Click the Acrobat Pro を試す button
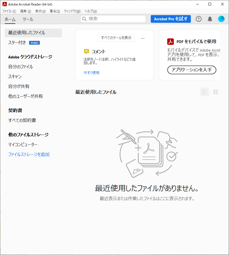229x255 pixels. point(171,19)
